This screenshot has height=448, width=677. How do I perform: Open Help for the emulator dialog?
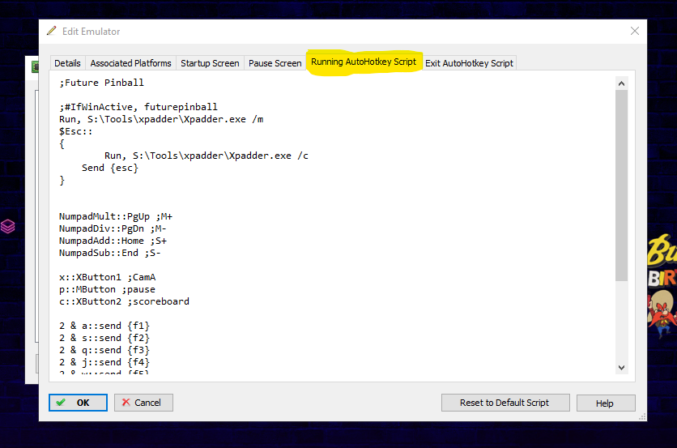click(604, 403)
